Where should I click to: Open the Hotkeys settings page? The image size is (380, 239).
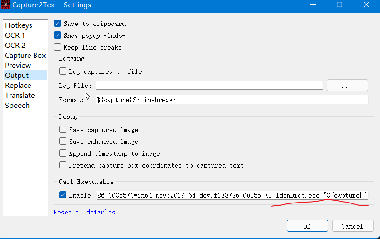pyautogui.click(x=25, y=25)
